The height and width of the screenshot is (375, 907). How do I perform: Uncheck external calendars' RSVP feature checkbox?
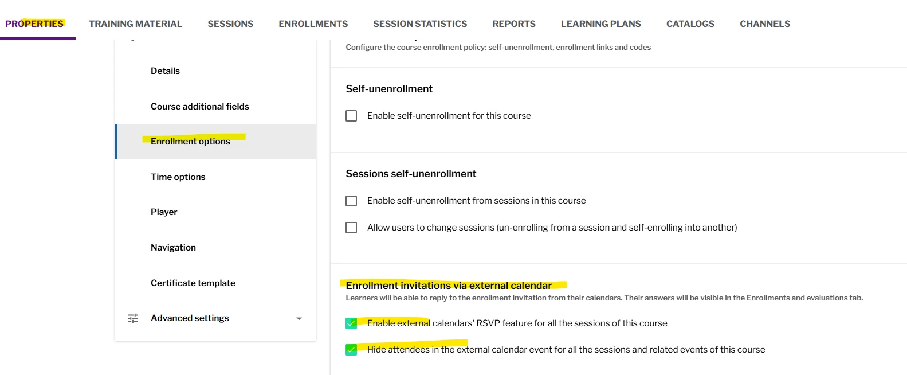(351, 323)
